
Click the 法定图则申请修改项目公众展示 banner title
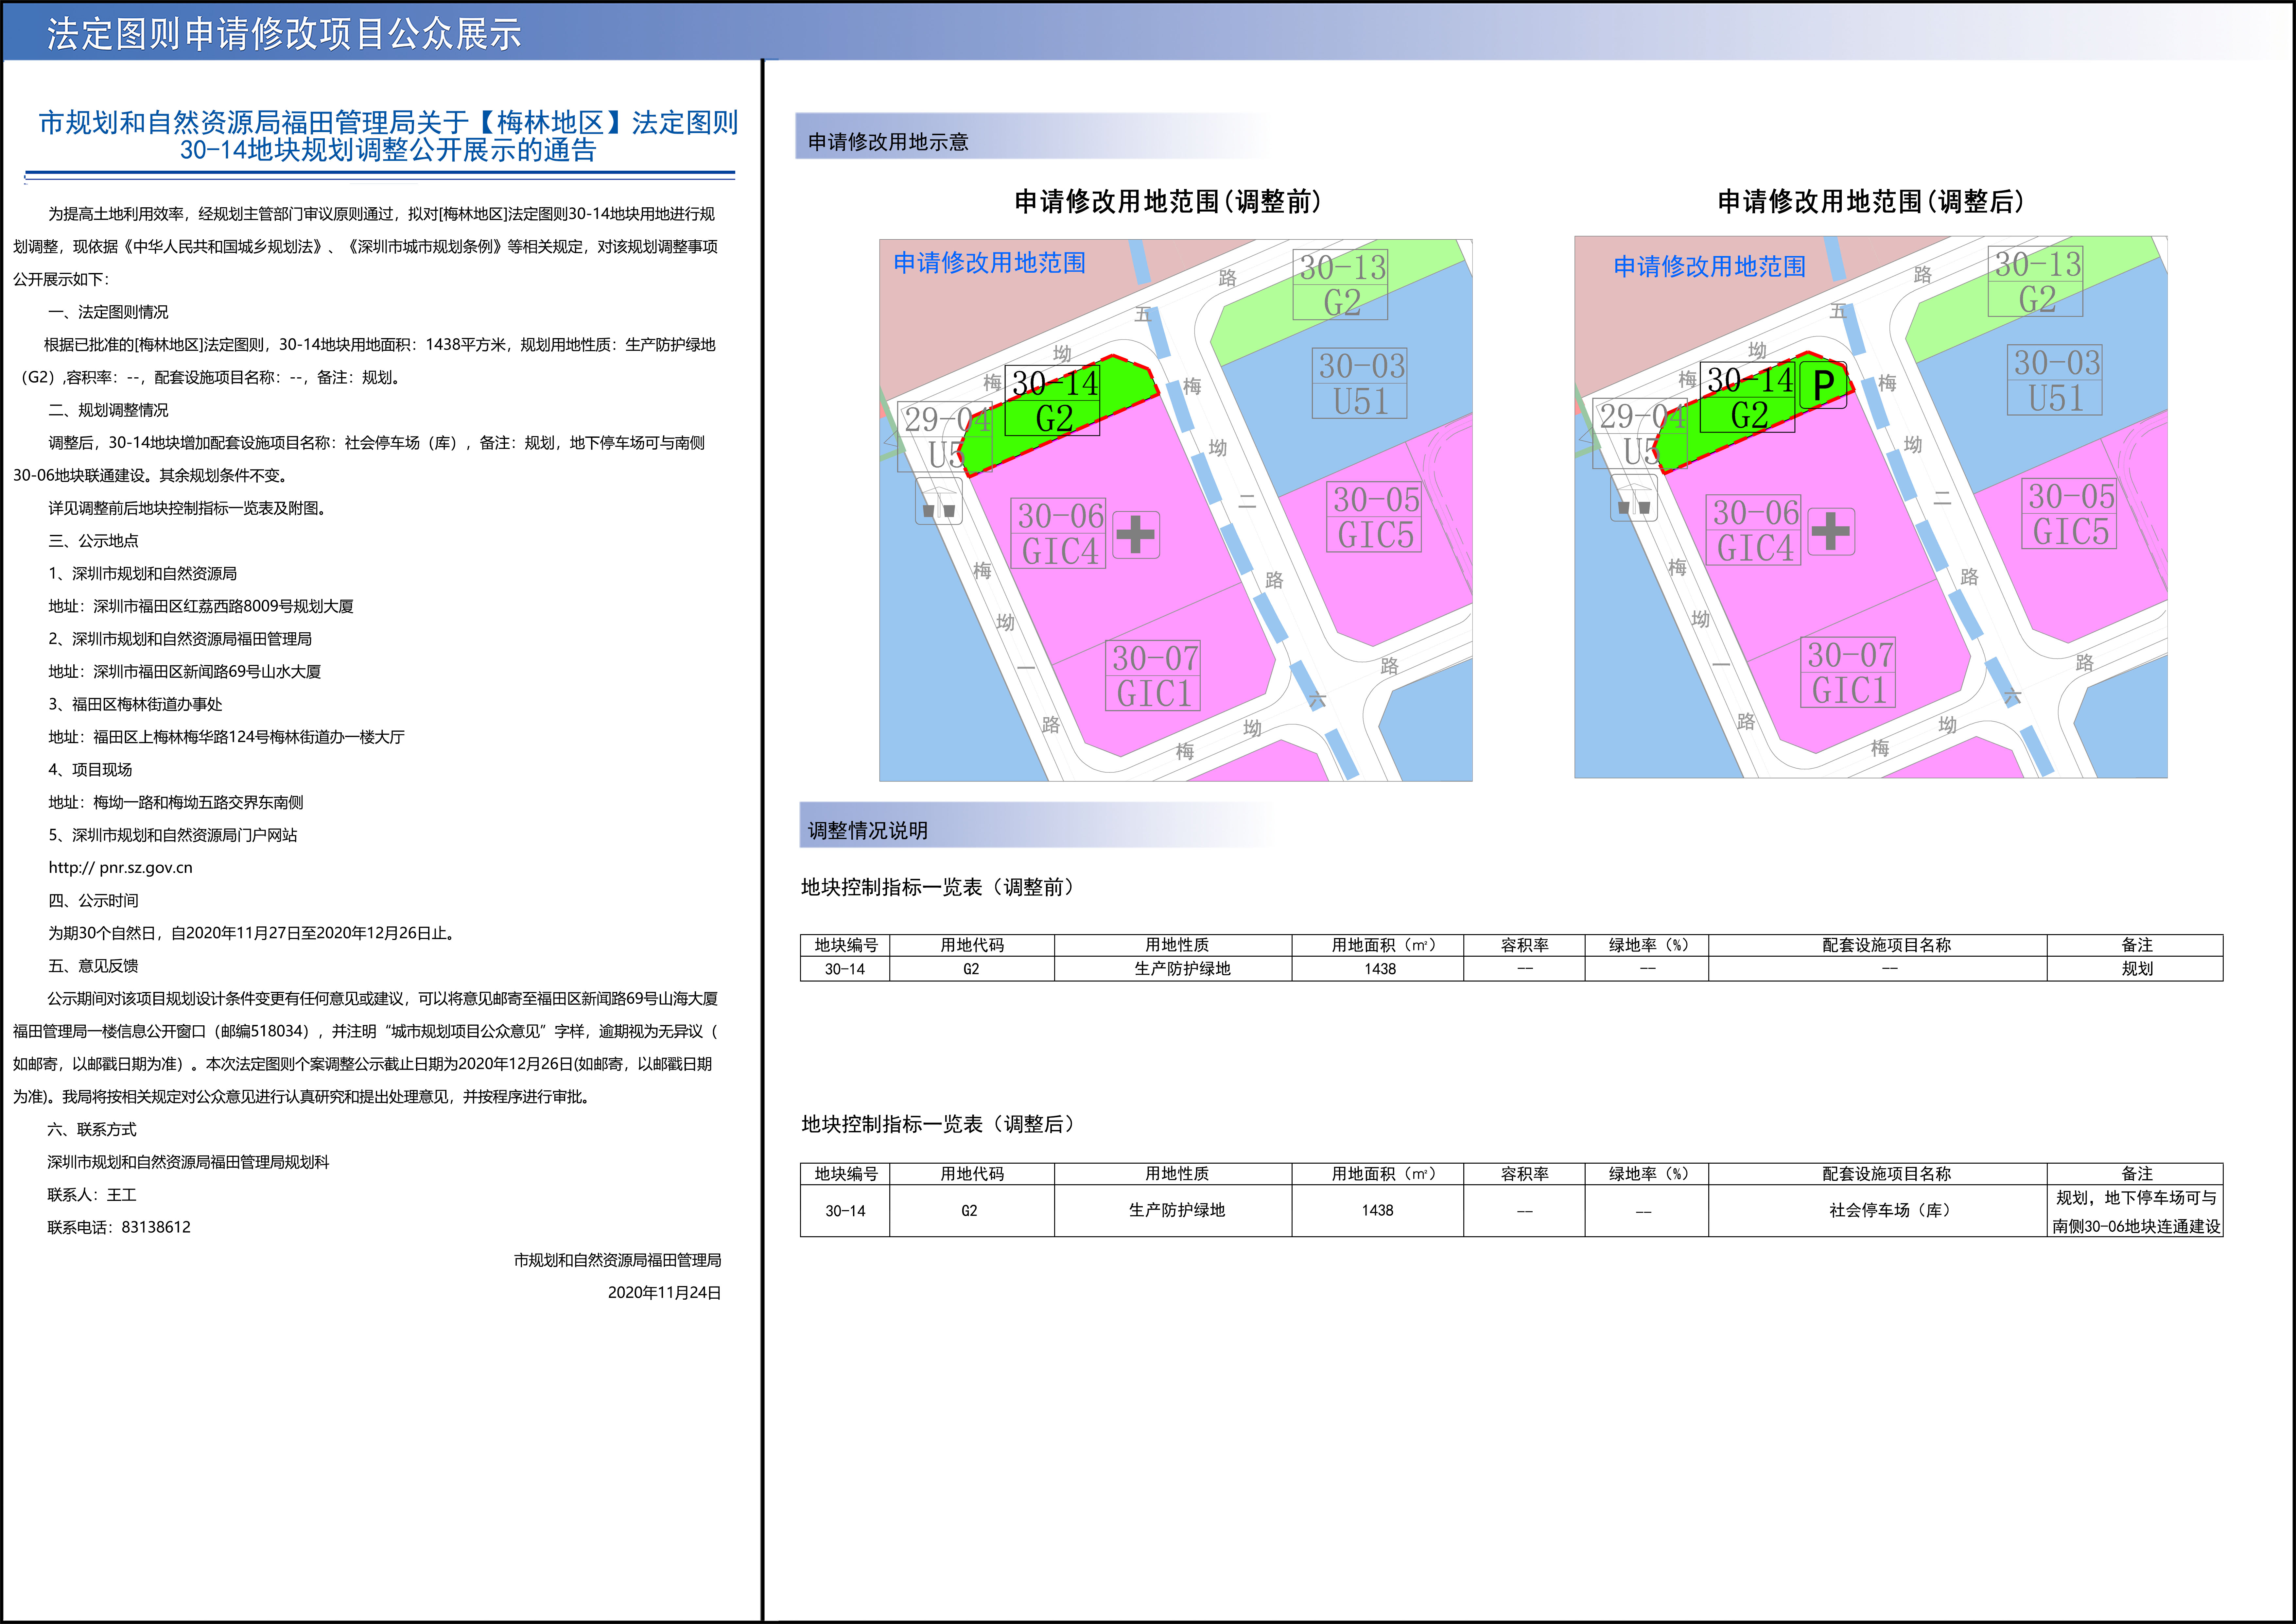click(x=284, y=33)
